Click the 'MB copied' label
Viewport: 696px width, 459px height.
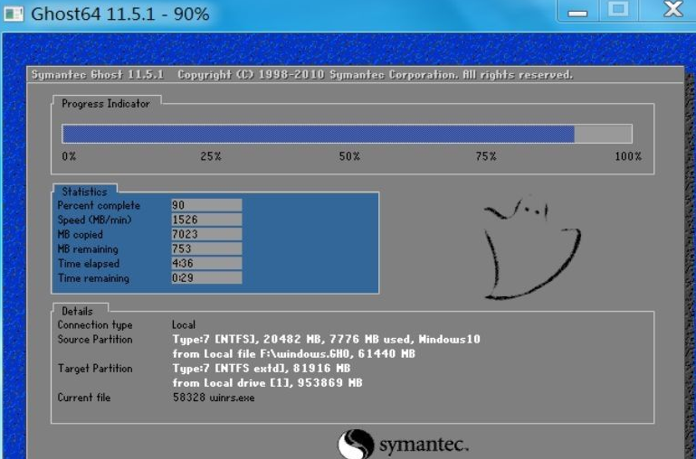click(x=80, y=234)
